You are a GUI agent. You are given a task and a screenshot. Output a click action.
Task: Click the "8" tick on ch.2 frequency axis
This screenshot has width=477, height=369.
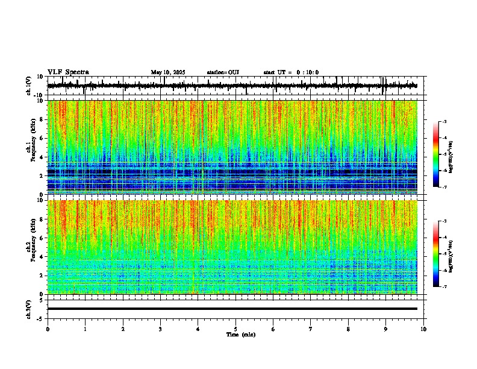click(42, 219)
